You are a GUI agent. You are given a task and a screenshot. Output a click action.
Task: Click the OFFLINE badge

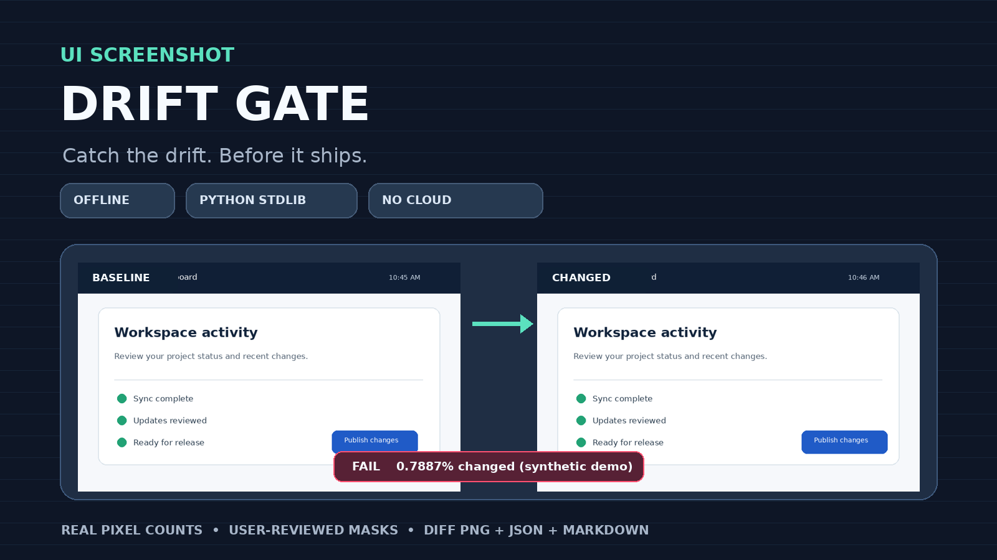coord(117,200)
